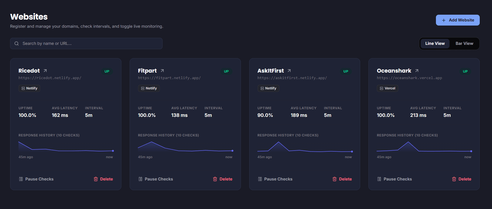Click Oceanshark latency value 213 ms
Image resolution: width=492 pixels, height=209 pixels.
point(418,115)
